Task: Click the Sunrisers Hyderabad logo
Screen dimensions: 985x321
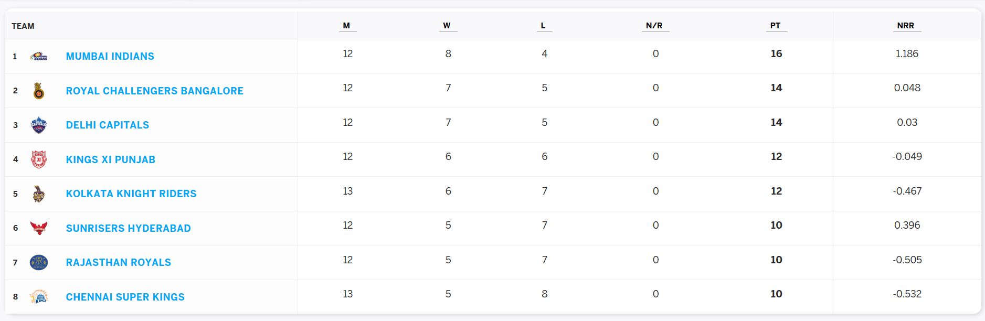Action: (x=39, y=228)
